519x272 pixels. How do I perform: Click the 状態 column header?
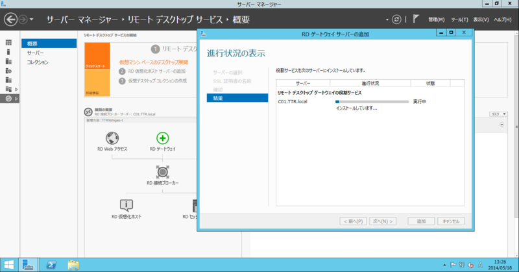pos(430,83)
